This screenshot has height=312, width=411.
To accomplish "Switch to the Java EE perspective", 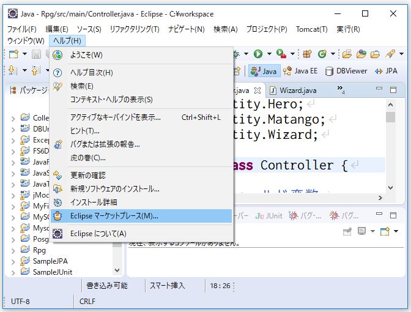I will click(x=300, y=71).
